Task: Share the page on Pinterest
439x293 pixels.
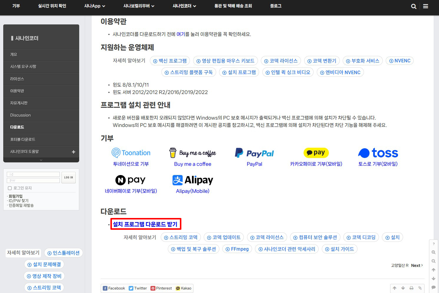Action: tap(161, 288)
